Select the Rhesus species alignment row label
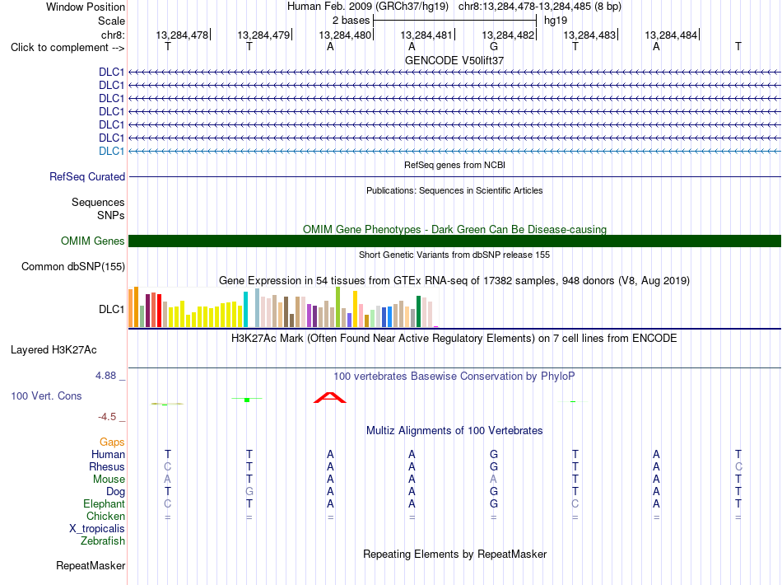 pyautogui.click(x=107, y=466)
